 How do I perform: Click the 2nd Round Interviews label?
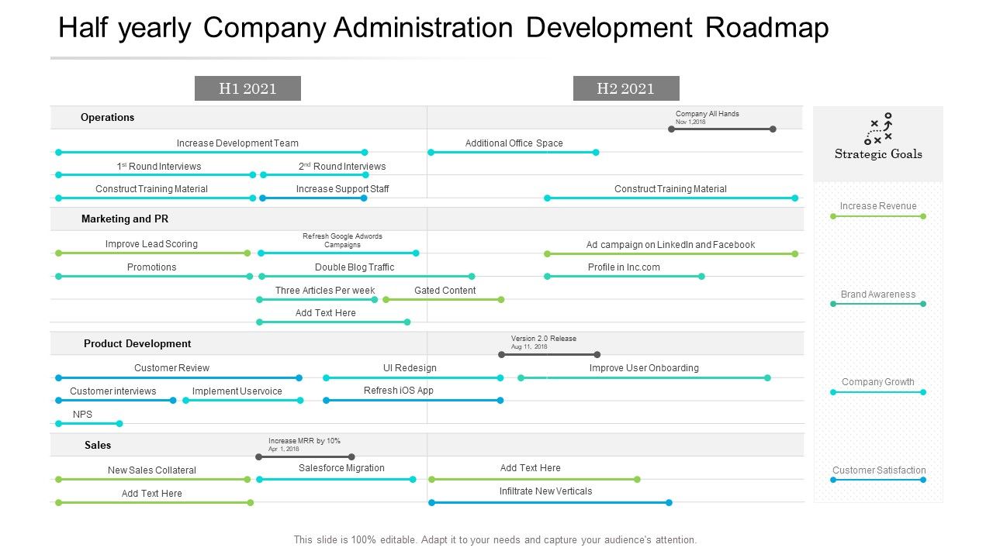(x=342, y=167)
